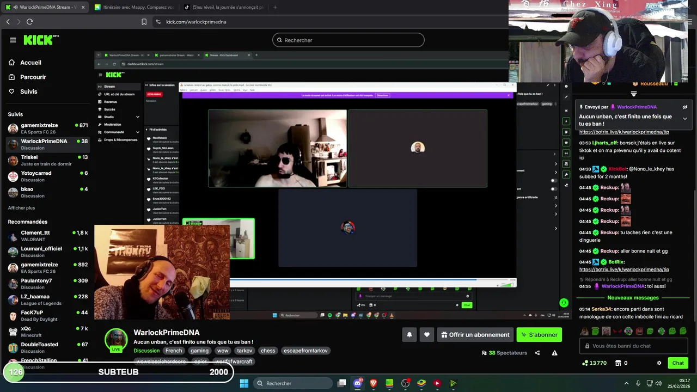Viewport: 697px width, 392px height.
Task: Click Windows taskbar Rechercher search box
Action: coord(293,383)
